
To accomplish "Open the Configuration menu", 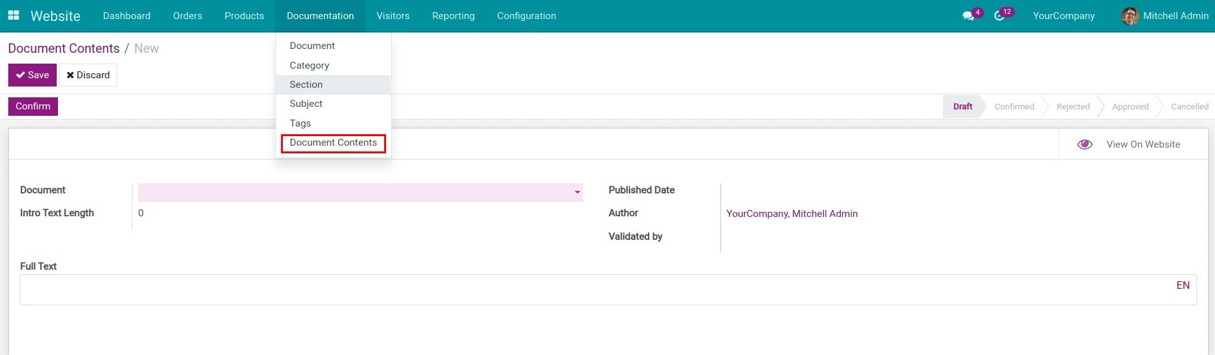I will click(526, 16).
